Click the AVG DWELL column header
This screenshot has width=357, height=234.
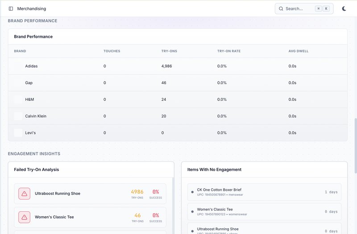pyautogui.click(x=299, y=51)
